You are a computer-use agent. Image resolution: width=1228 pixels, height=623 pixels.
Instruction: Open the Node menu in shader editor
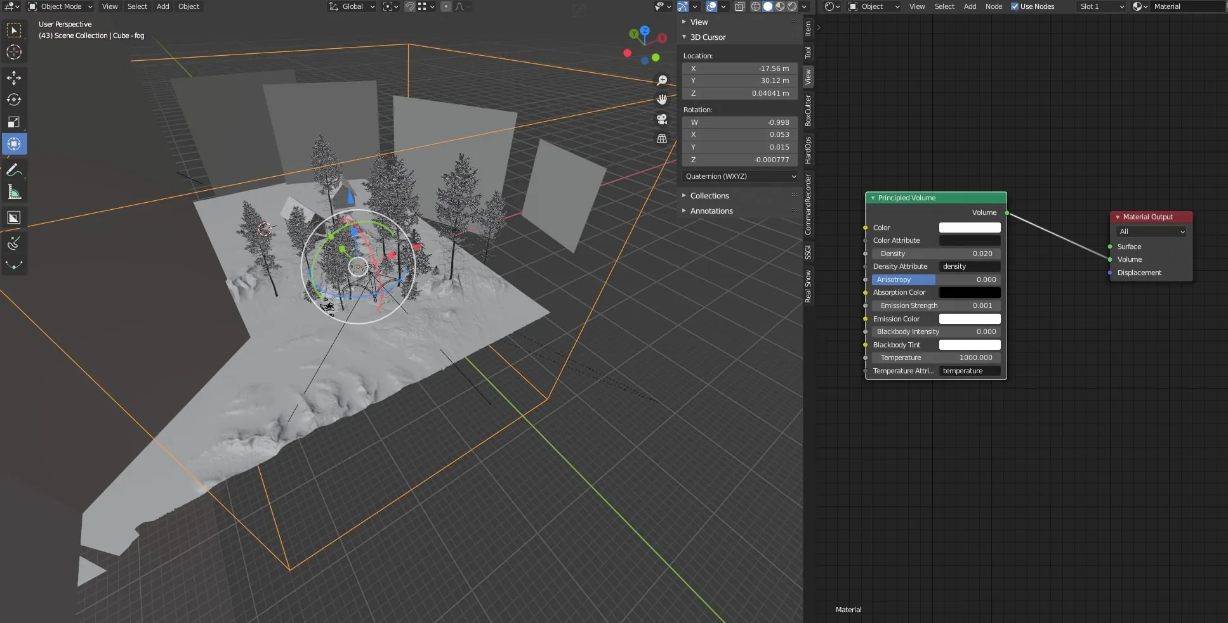click(x=994, y=6)
